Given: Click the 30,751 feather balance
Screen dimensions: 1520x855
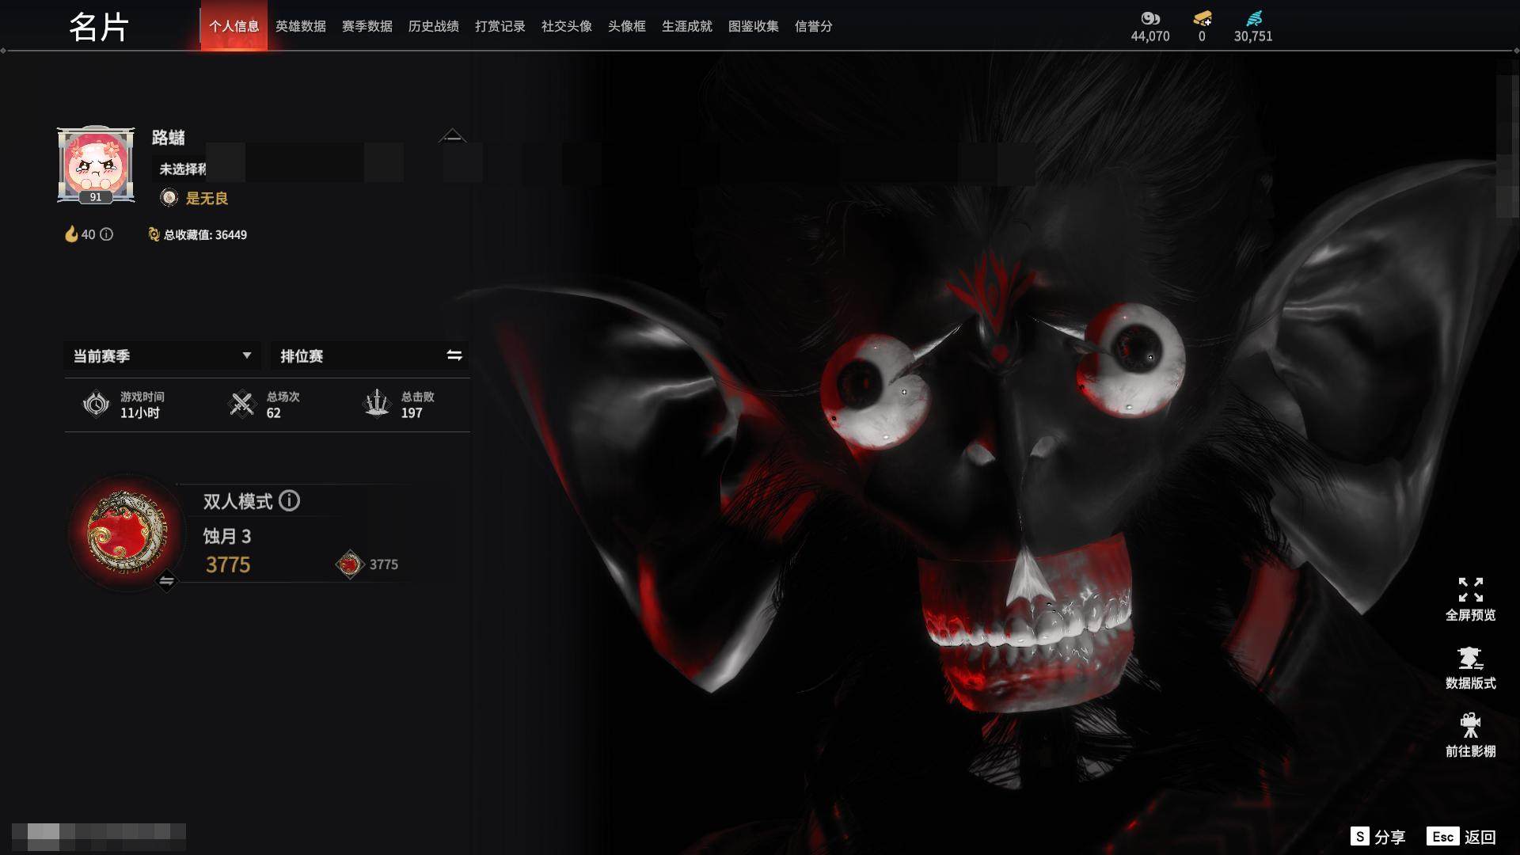Looking at the screenshot, I should pos(1253,36).
